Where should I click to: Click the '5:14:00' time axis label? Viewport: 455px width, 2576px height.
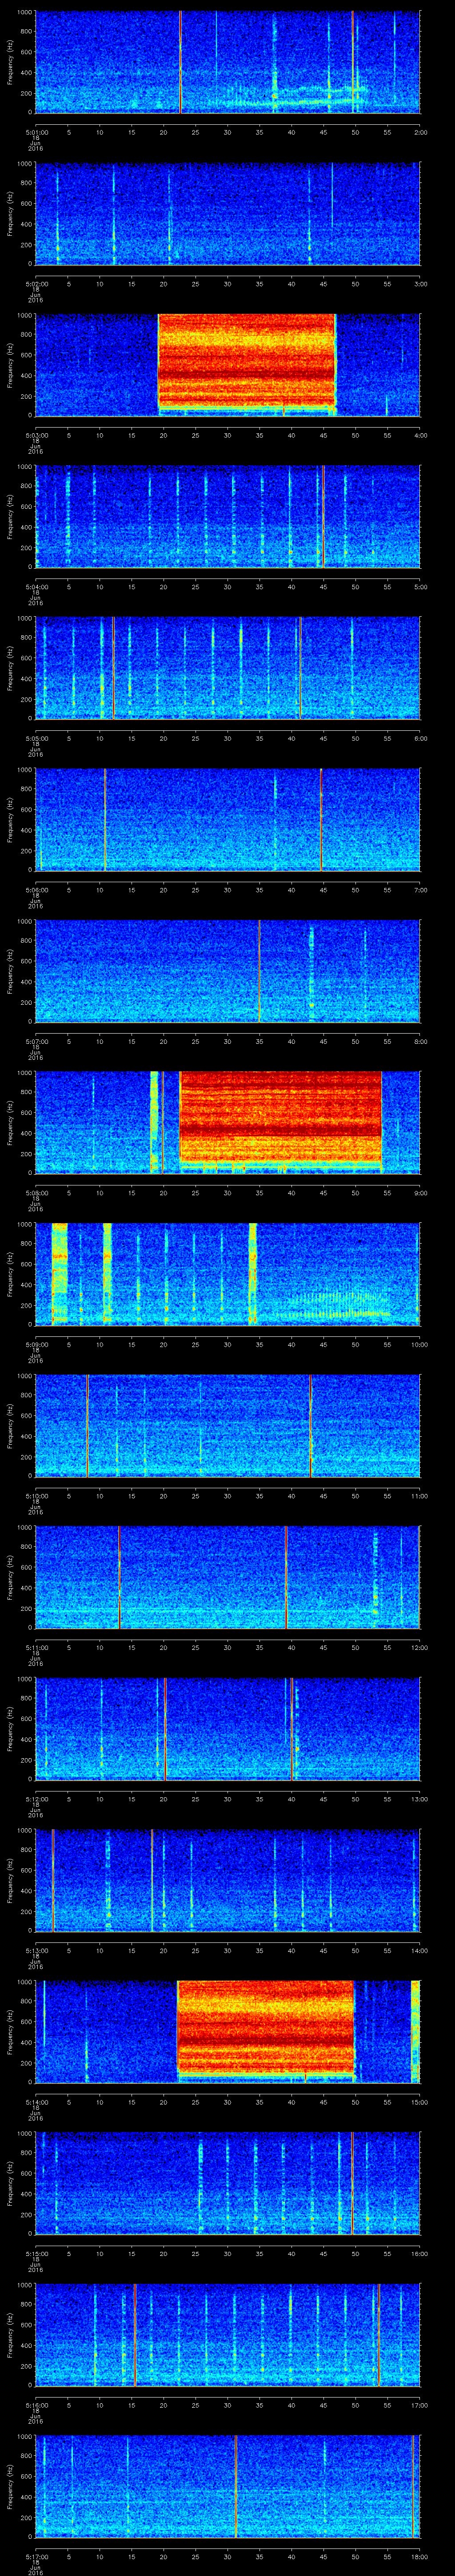pos(36,2101)
